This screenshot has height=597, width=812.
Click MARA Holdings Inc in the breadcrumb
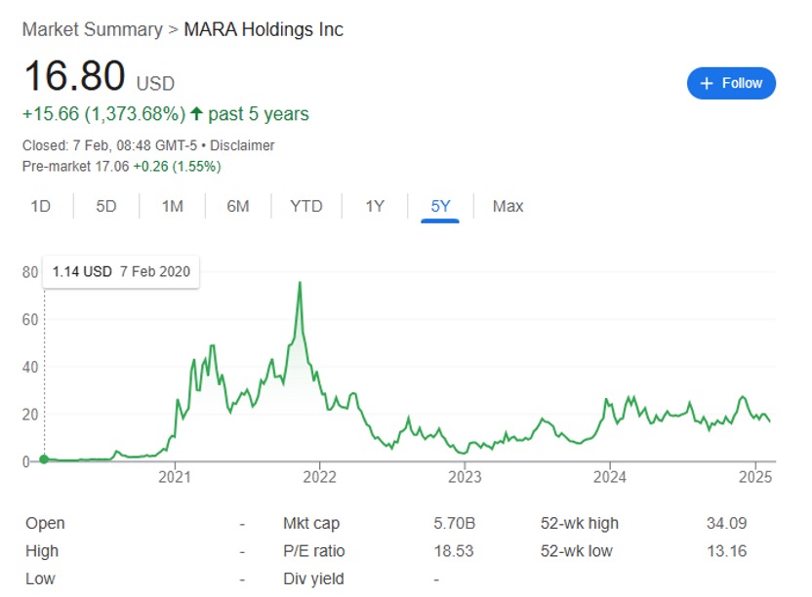[264, 29]
